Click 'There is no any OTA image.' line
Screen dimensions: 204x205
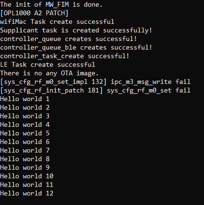point(50,73)
